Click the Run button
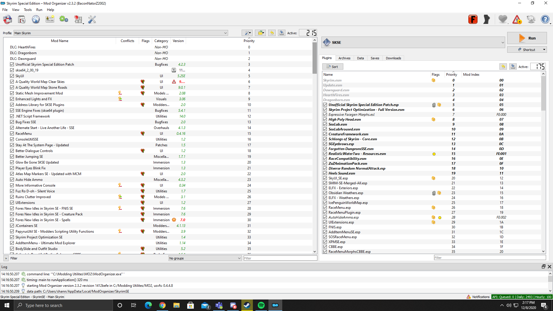The image size is (553, 311). (x=527, y=38)
